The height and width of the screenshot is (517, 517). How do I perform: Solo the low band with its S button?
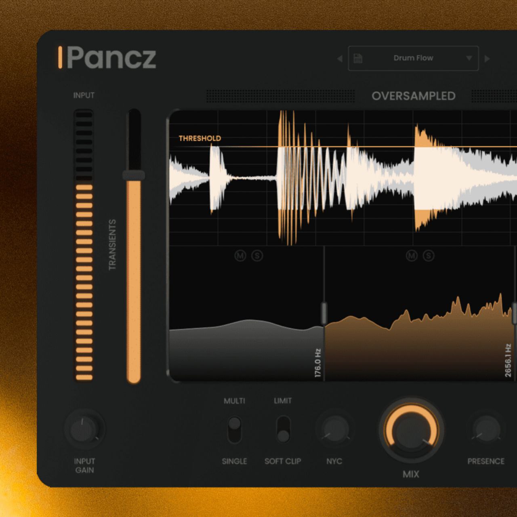pyautogui.click(x=257, y=255)
